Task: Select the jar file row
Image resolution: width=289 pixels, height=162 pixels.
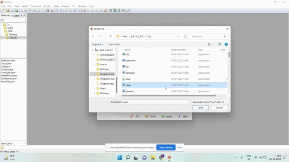Action: (x=175, y=67)
